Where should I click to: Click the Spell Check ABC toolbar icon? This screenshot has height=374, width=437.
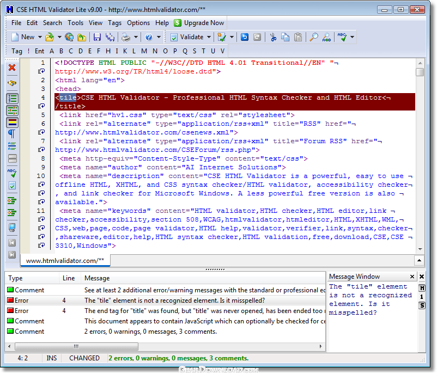tap(342, 37)
